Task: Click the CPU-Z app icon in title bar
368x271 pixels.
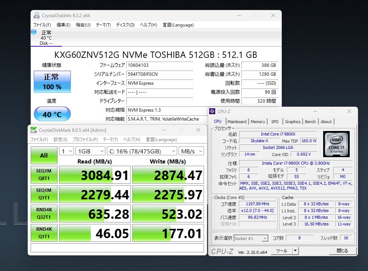Action: click(212, 111)
